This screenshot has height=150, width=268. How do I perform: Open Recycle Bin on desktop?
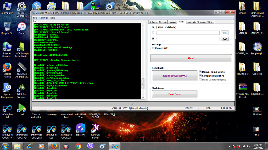(7, 27)
